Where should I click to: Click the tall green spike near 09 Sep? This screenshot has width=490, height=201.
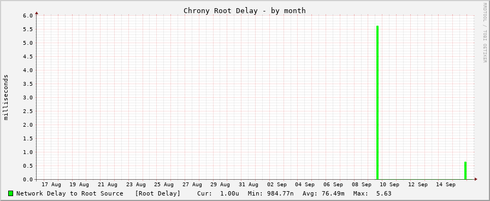[377, 103]
